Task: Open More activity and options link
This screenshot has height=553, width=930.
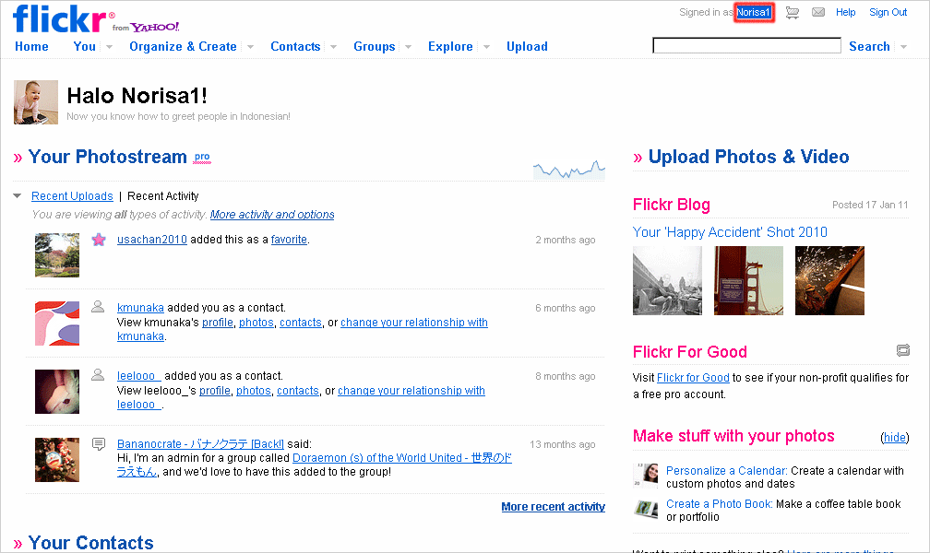Action: 271,214
